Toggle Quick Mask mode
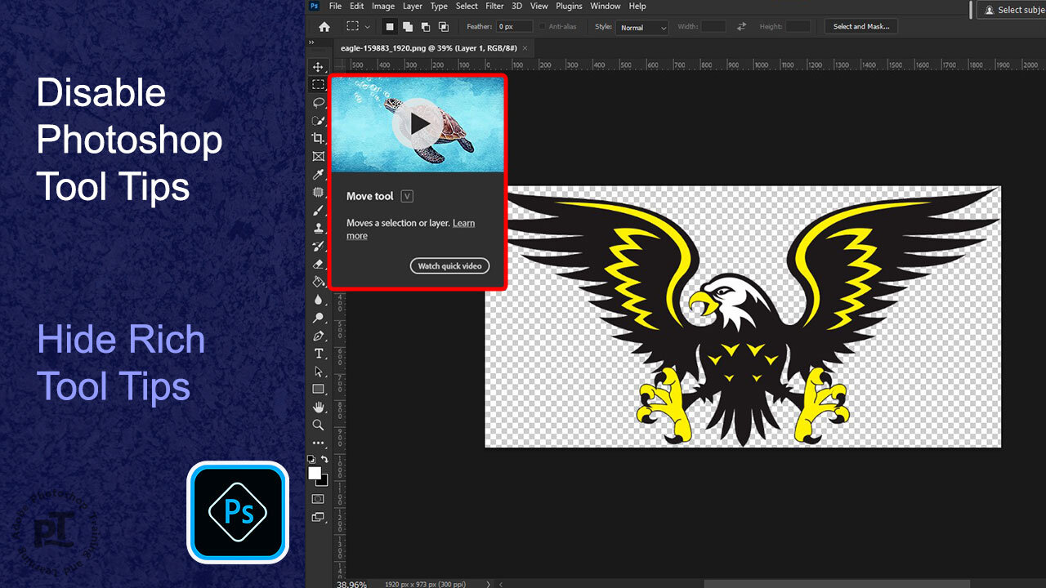Screen dimensions: 1046x588 pos(318,499)
